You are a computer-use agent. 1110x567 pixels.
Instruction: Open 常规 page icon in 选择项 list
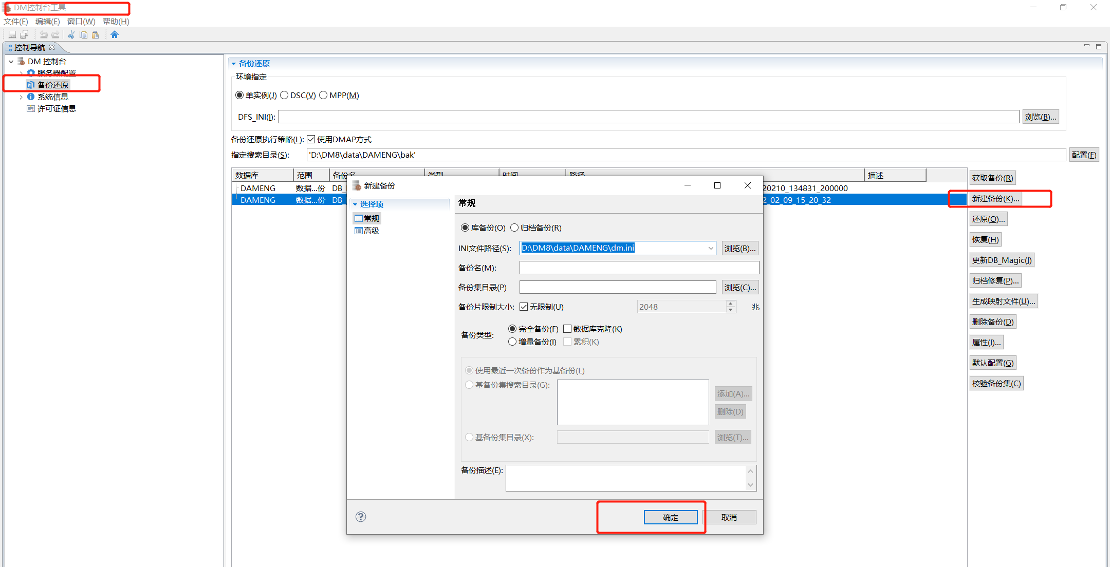359,218
